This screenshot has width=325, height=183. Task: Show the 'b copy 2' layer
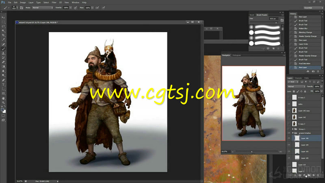pos(289,98)
